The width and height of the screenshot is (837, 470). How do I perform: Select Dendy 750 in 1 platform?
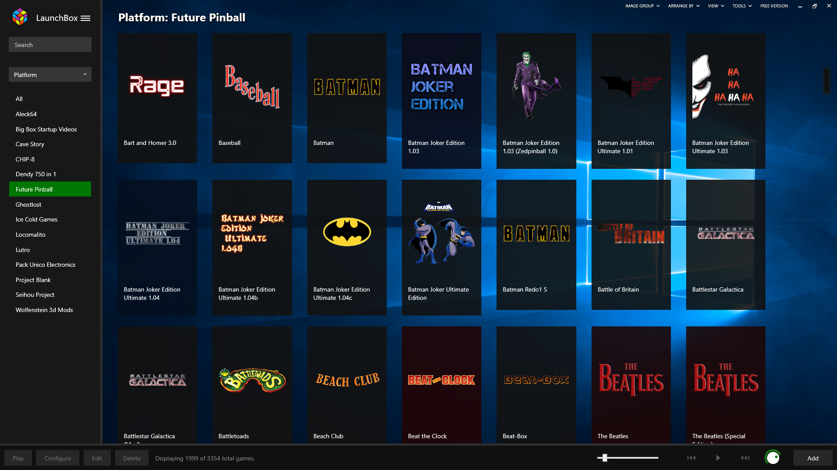tap(50, 174)
